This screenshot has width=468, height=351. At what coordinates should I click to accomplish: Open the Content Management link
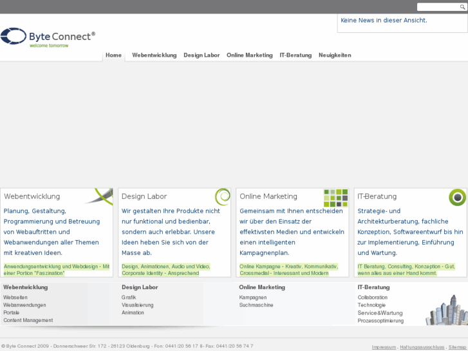tap(28, 320)
